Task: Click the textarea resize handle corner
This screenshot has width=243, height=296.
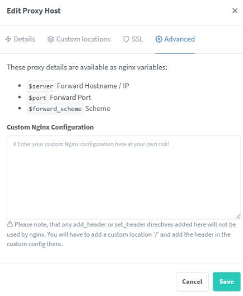Action: point(238,217)
